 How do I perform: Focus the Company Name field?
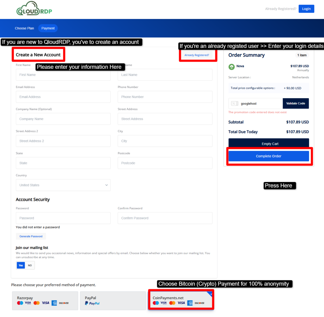[63, 119]
